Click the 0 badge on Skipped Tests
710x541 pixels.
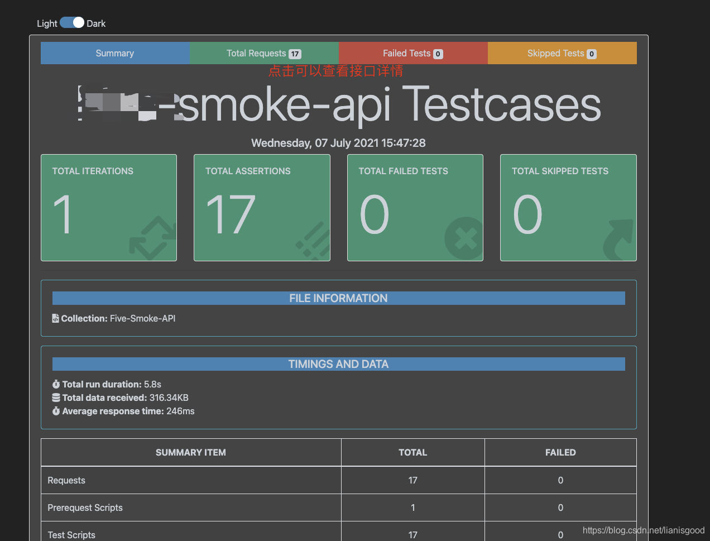[592, 54]
